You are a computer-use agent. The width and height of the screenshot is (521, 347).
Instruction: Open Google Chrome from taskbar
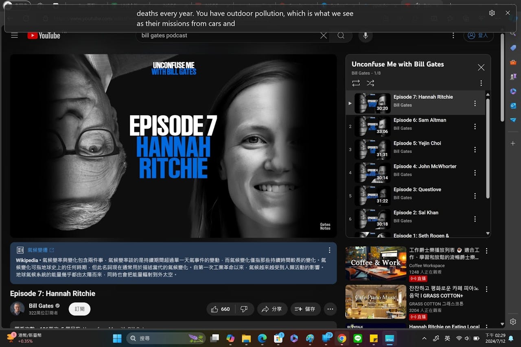click(x=342, y=338)
